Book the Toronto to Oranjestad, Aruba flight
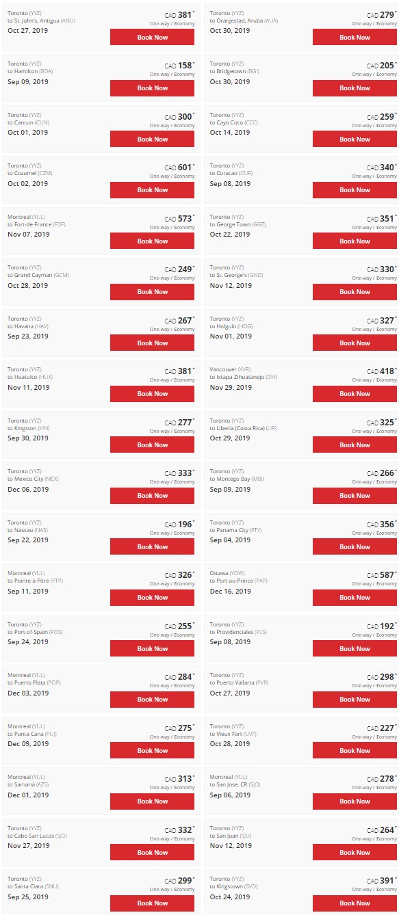The image size is (399, 915). (355, 37)
